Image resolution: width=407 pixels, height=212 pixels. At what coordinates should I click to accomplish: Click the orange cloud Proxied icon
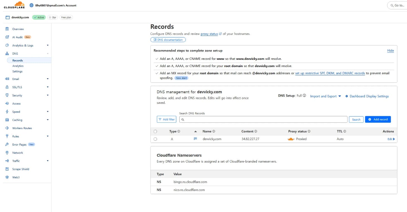291,139
